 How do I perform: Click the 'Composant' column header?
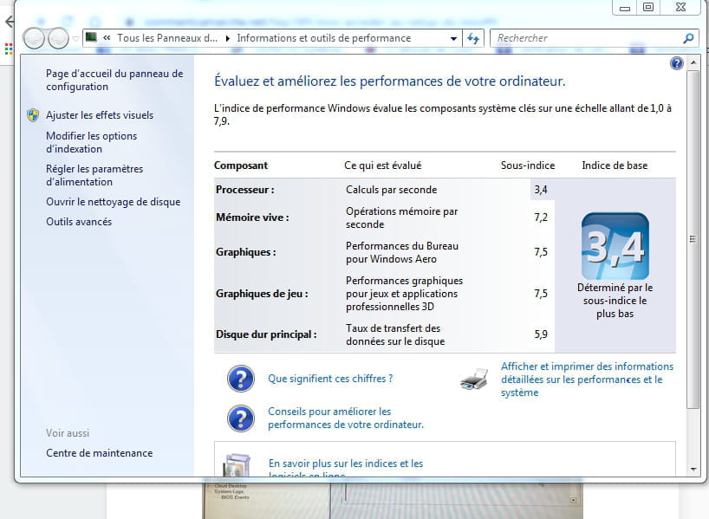click(241, 165)
